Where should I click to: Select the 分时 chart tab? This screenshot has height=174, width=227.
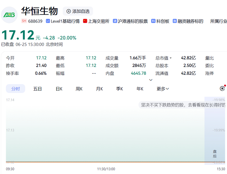coord(16,89)
